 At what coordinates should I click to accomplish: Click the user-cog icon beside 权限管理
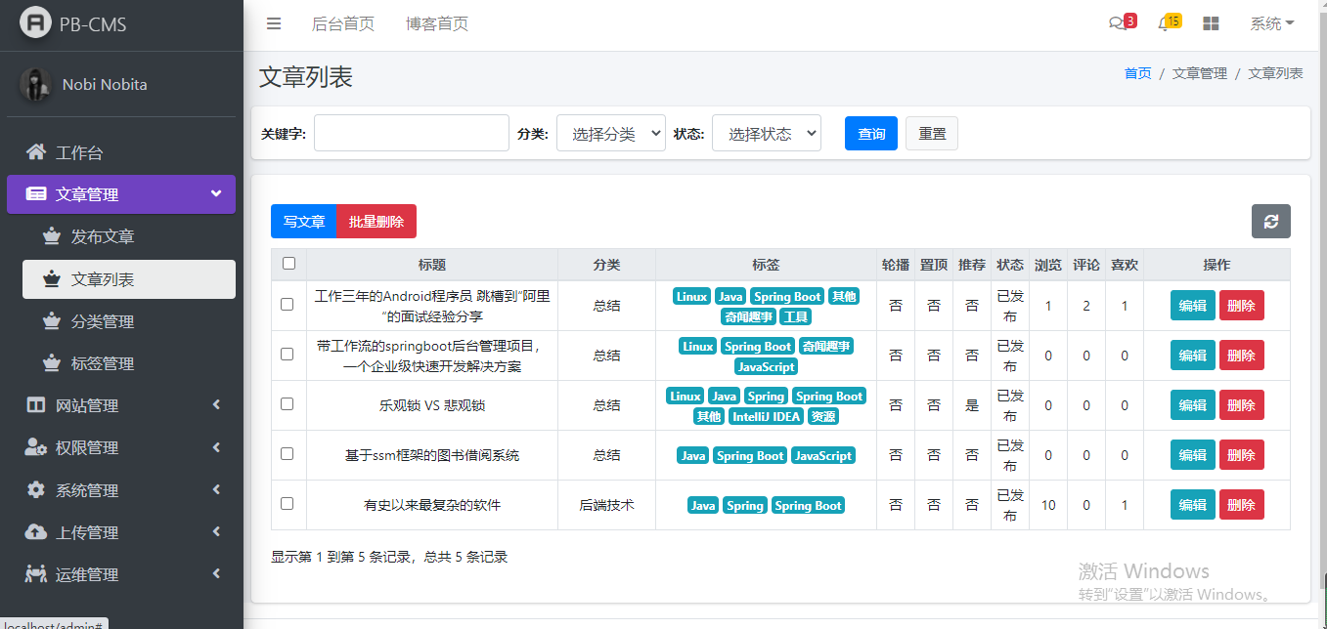tap(36, 447)
